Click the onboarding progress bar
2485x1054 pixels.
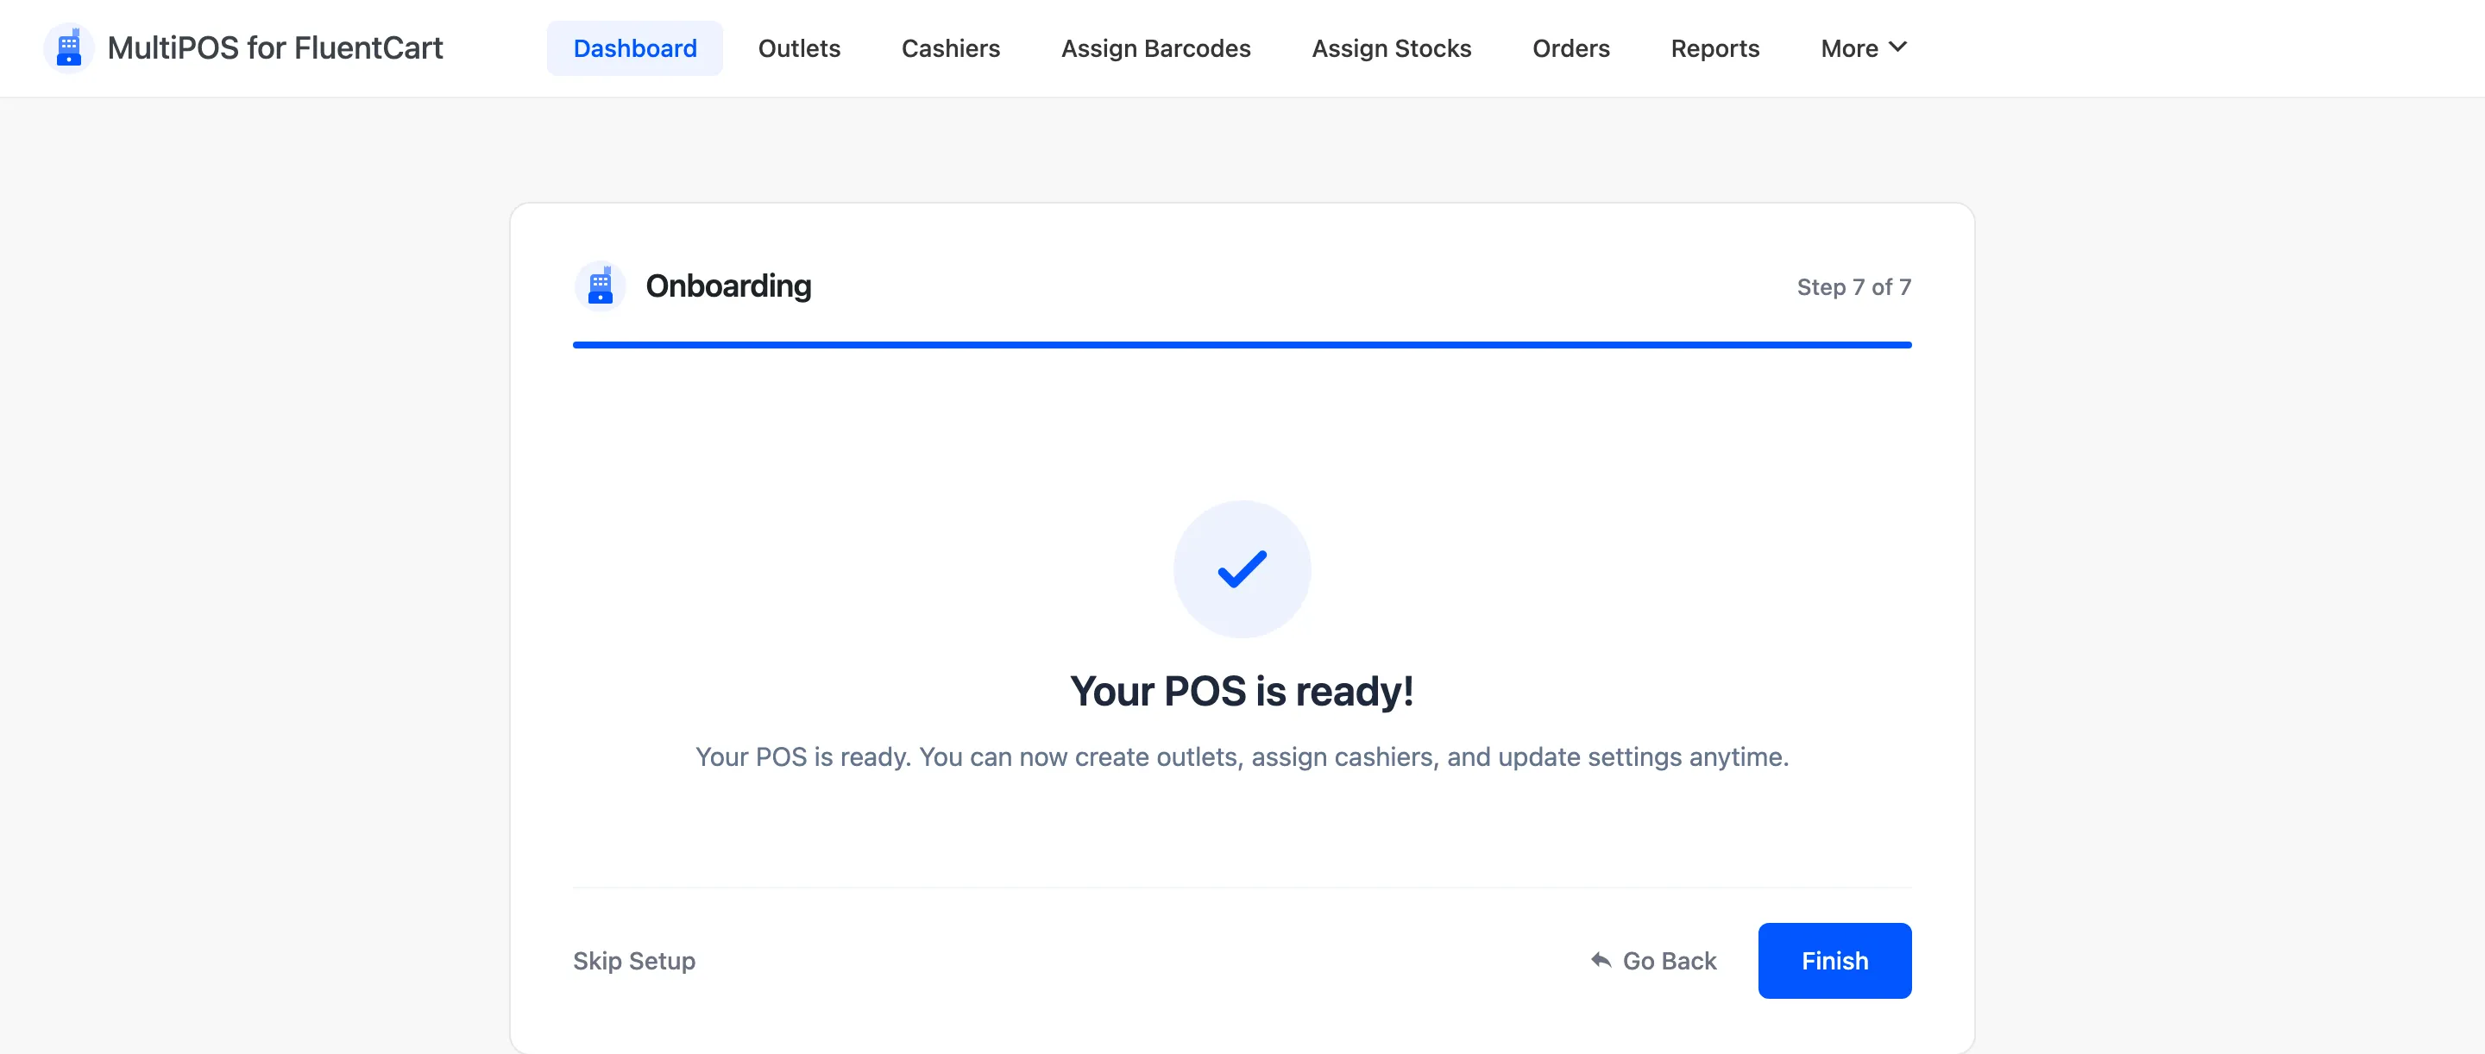(x=1242, y=344)
